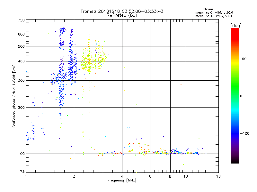Click the colorbar "-100" tick label
Viewport: 257px width, 192px height.
pos(245,133)
